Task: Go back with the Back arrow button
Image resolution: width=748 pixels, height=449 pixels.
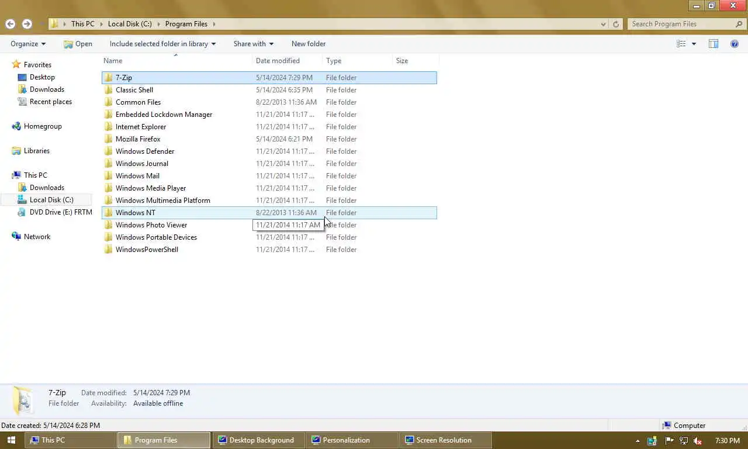Action: click(x=10, y=24)
